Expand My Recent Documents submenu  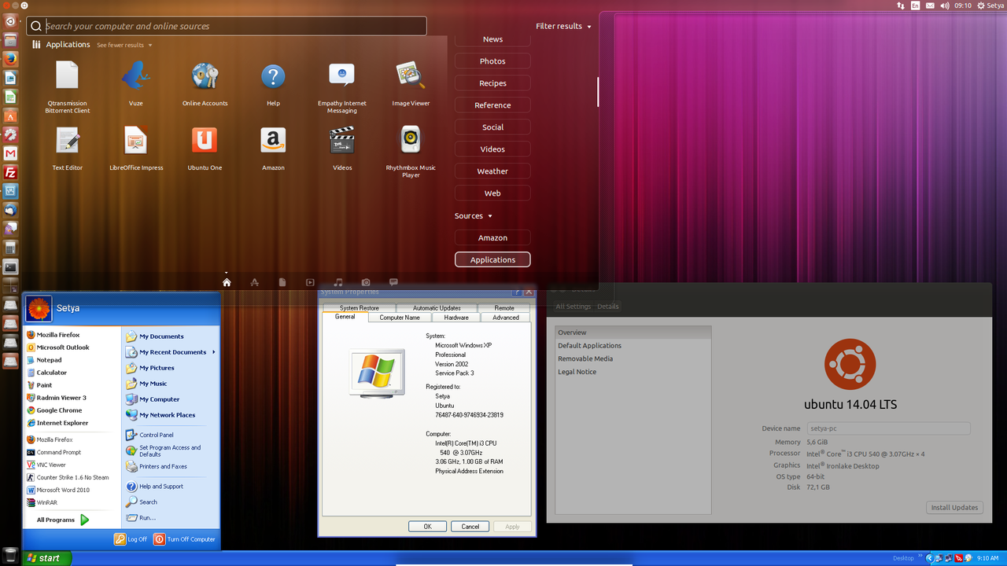pos(171,352)
